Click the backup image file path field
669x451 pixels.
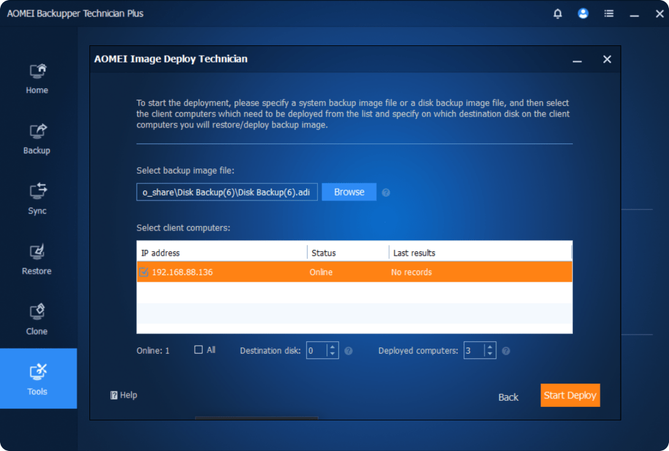pos(227,192)
